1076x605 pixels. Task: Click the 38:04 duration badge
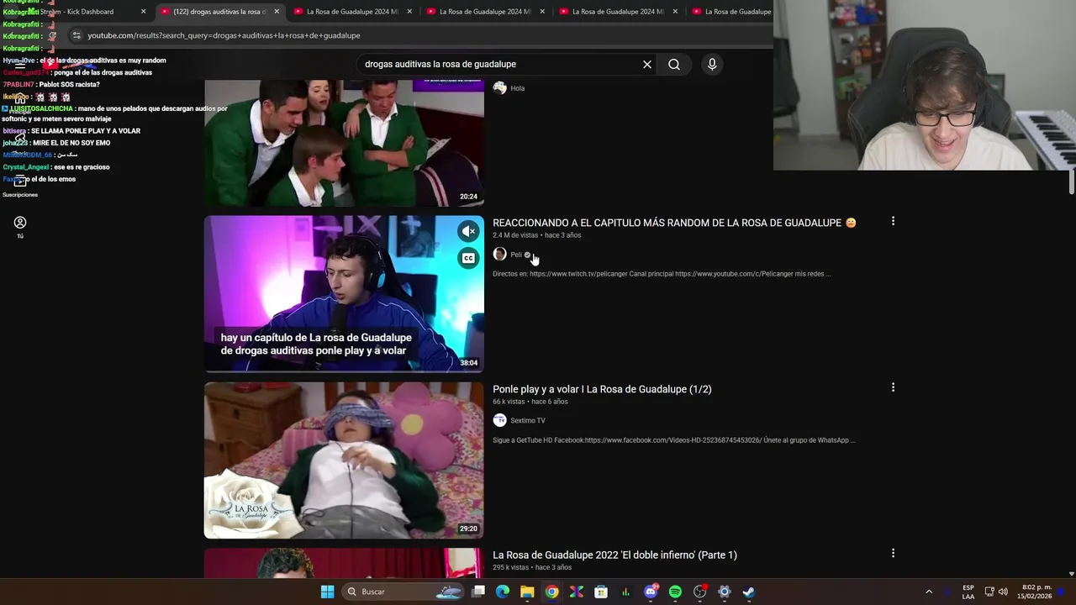(x=468, y=363)
